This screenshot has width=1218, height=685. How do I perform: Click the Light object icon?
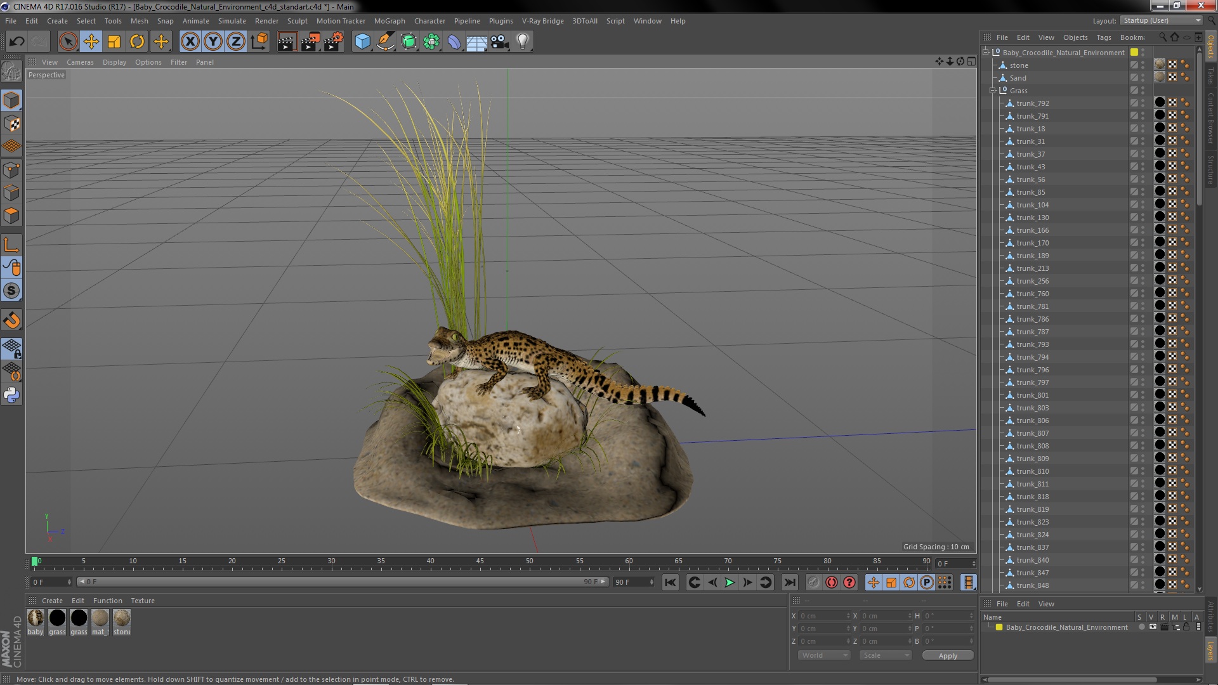point(522,42)
